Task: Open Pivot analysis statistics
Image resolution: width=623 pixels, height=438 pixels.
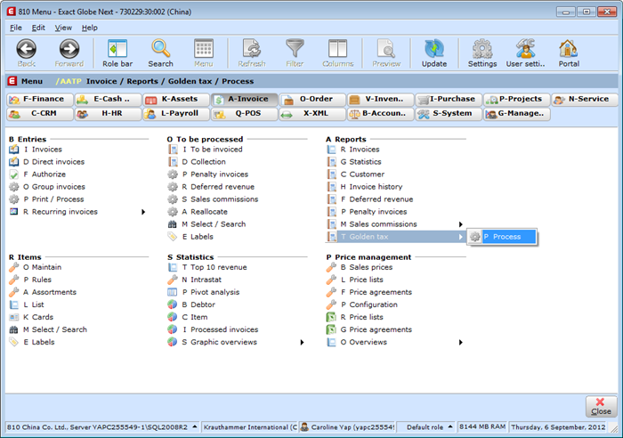Action: (215, 293)
